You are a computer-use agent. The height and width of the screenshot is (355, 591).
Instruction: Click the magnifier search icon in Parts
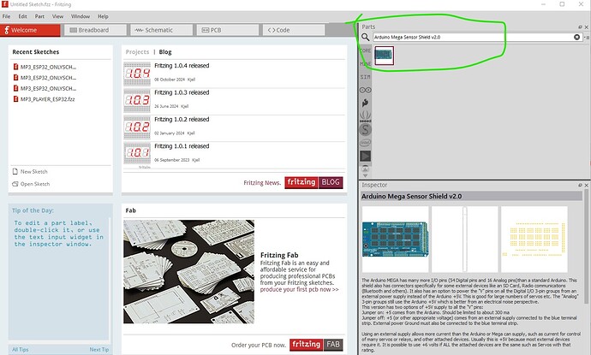coord(365,37)
